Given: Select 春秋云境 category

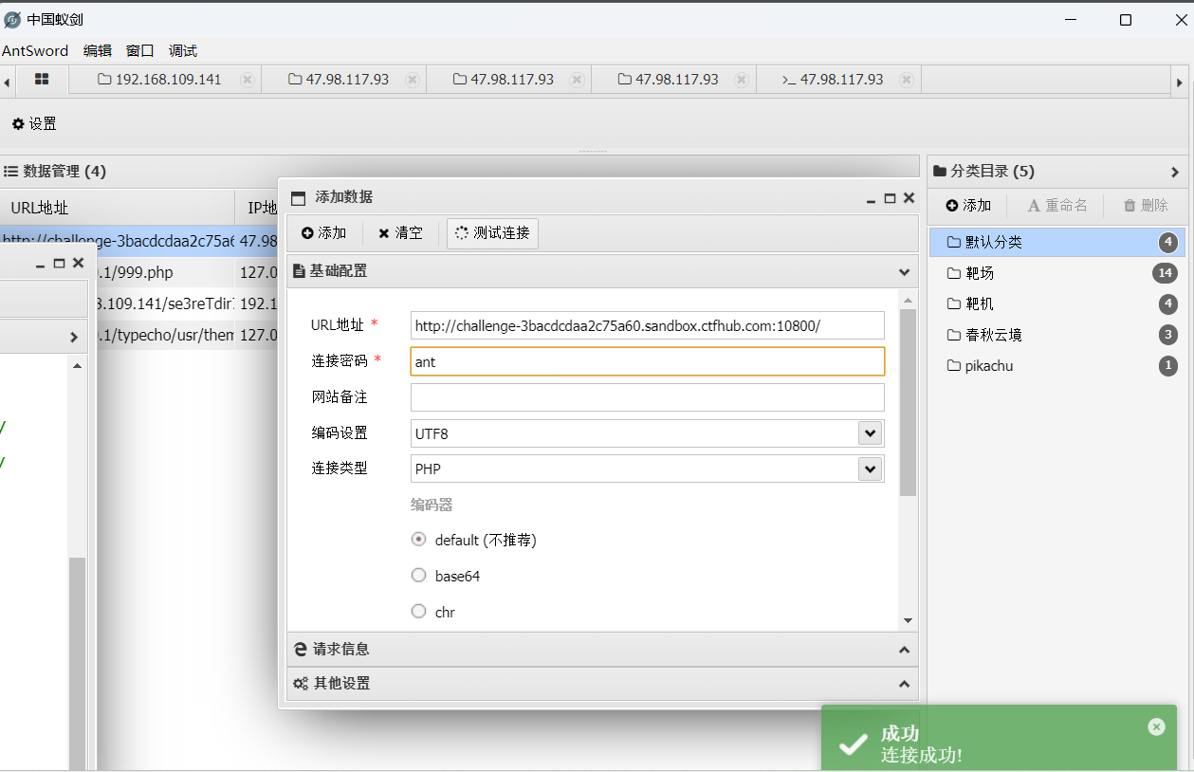Looking at the screenshot, I should 1057,335.
